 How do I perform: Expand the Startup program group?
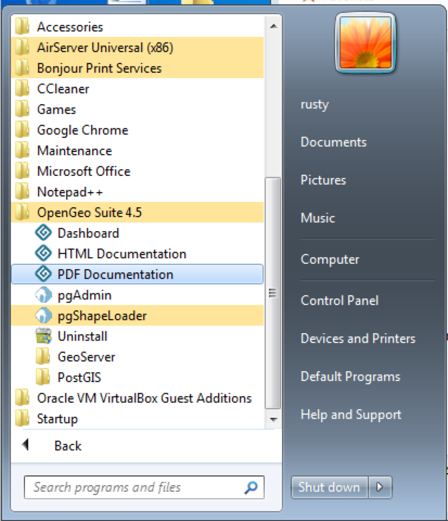point(137,418)
